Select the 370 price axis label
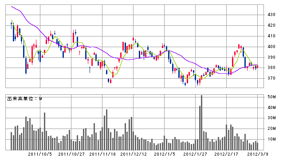This screenshot has height=161, width=283. pos(271,78)
